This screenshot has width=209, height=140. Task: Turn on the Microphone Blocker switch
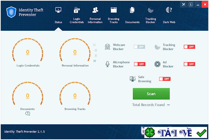[x=139, y=64]
